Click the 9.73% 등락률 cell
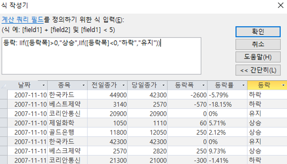Screen dimensions: 287x164 click(x=227, y=151)
